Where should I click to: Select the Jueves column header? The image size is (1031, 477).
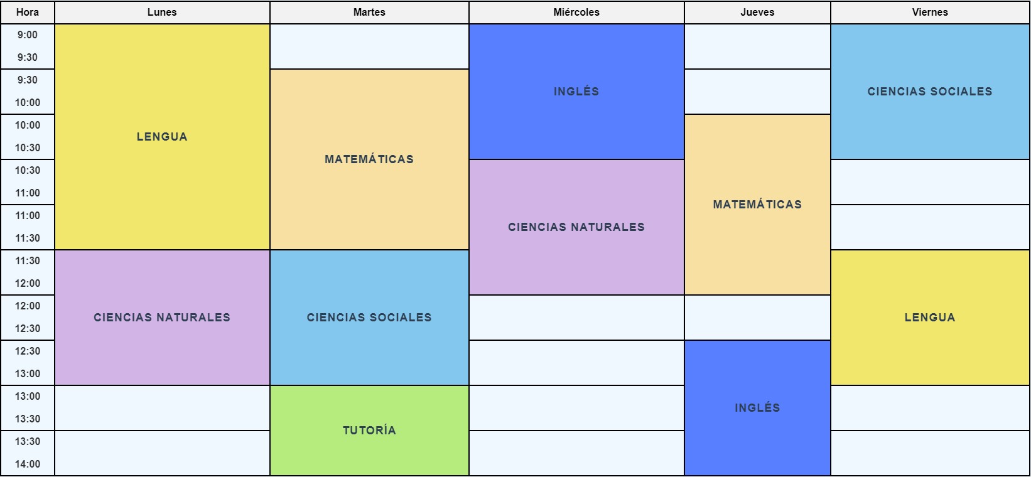[757, 13]
